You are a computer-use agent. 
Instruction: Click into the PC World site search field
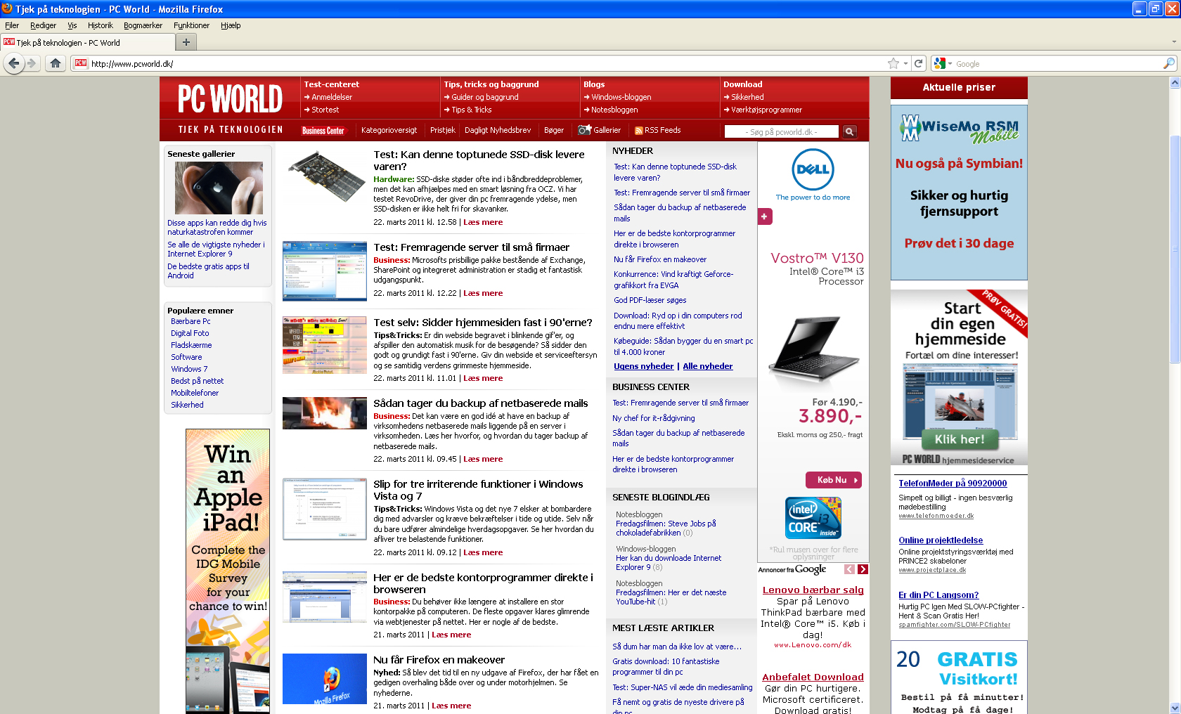pyautogui.click(x=782, y=131)
